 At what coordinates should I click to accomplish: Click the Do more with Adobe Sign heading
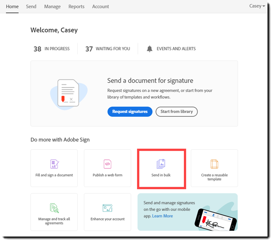(60, 140)
